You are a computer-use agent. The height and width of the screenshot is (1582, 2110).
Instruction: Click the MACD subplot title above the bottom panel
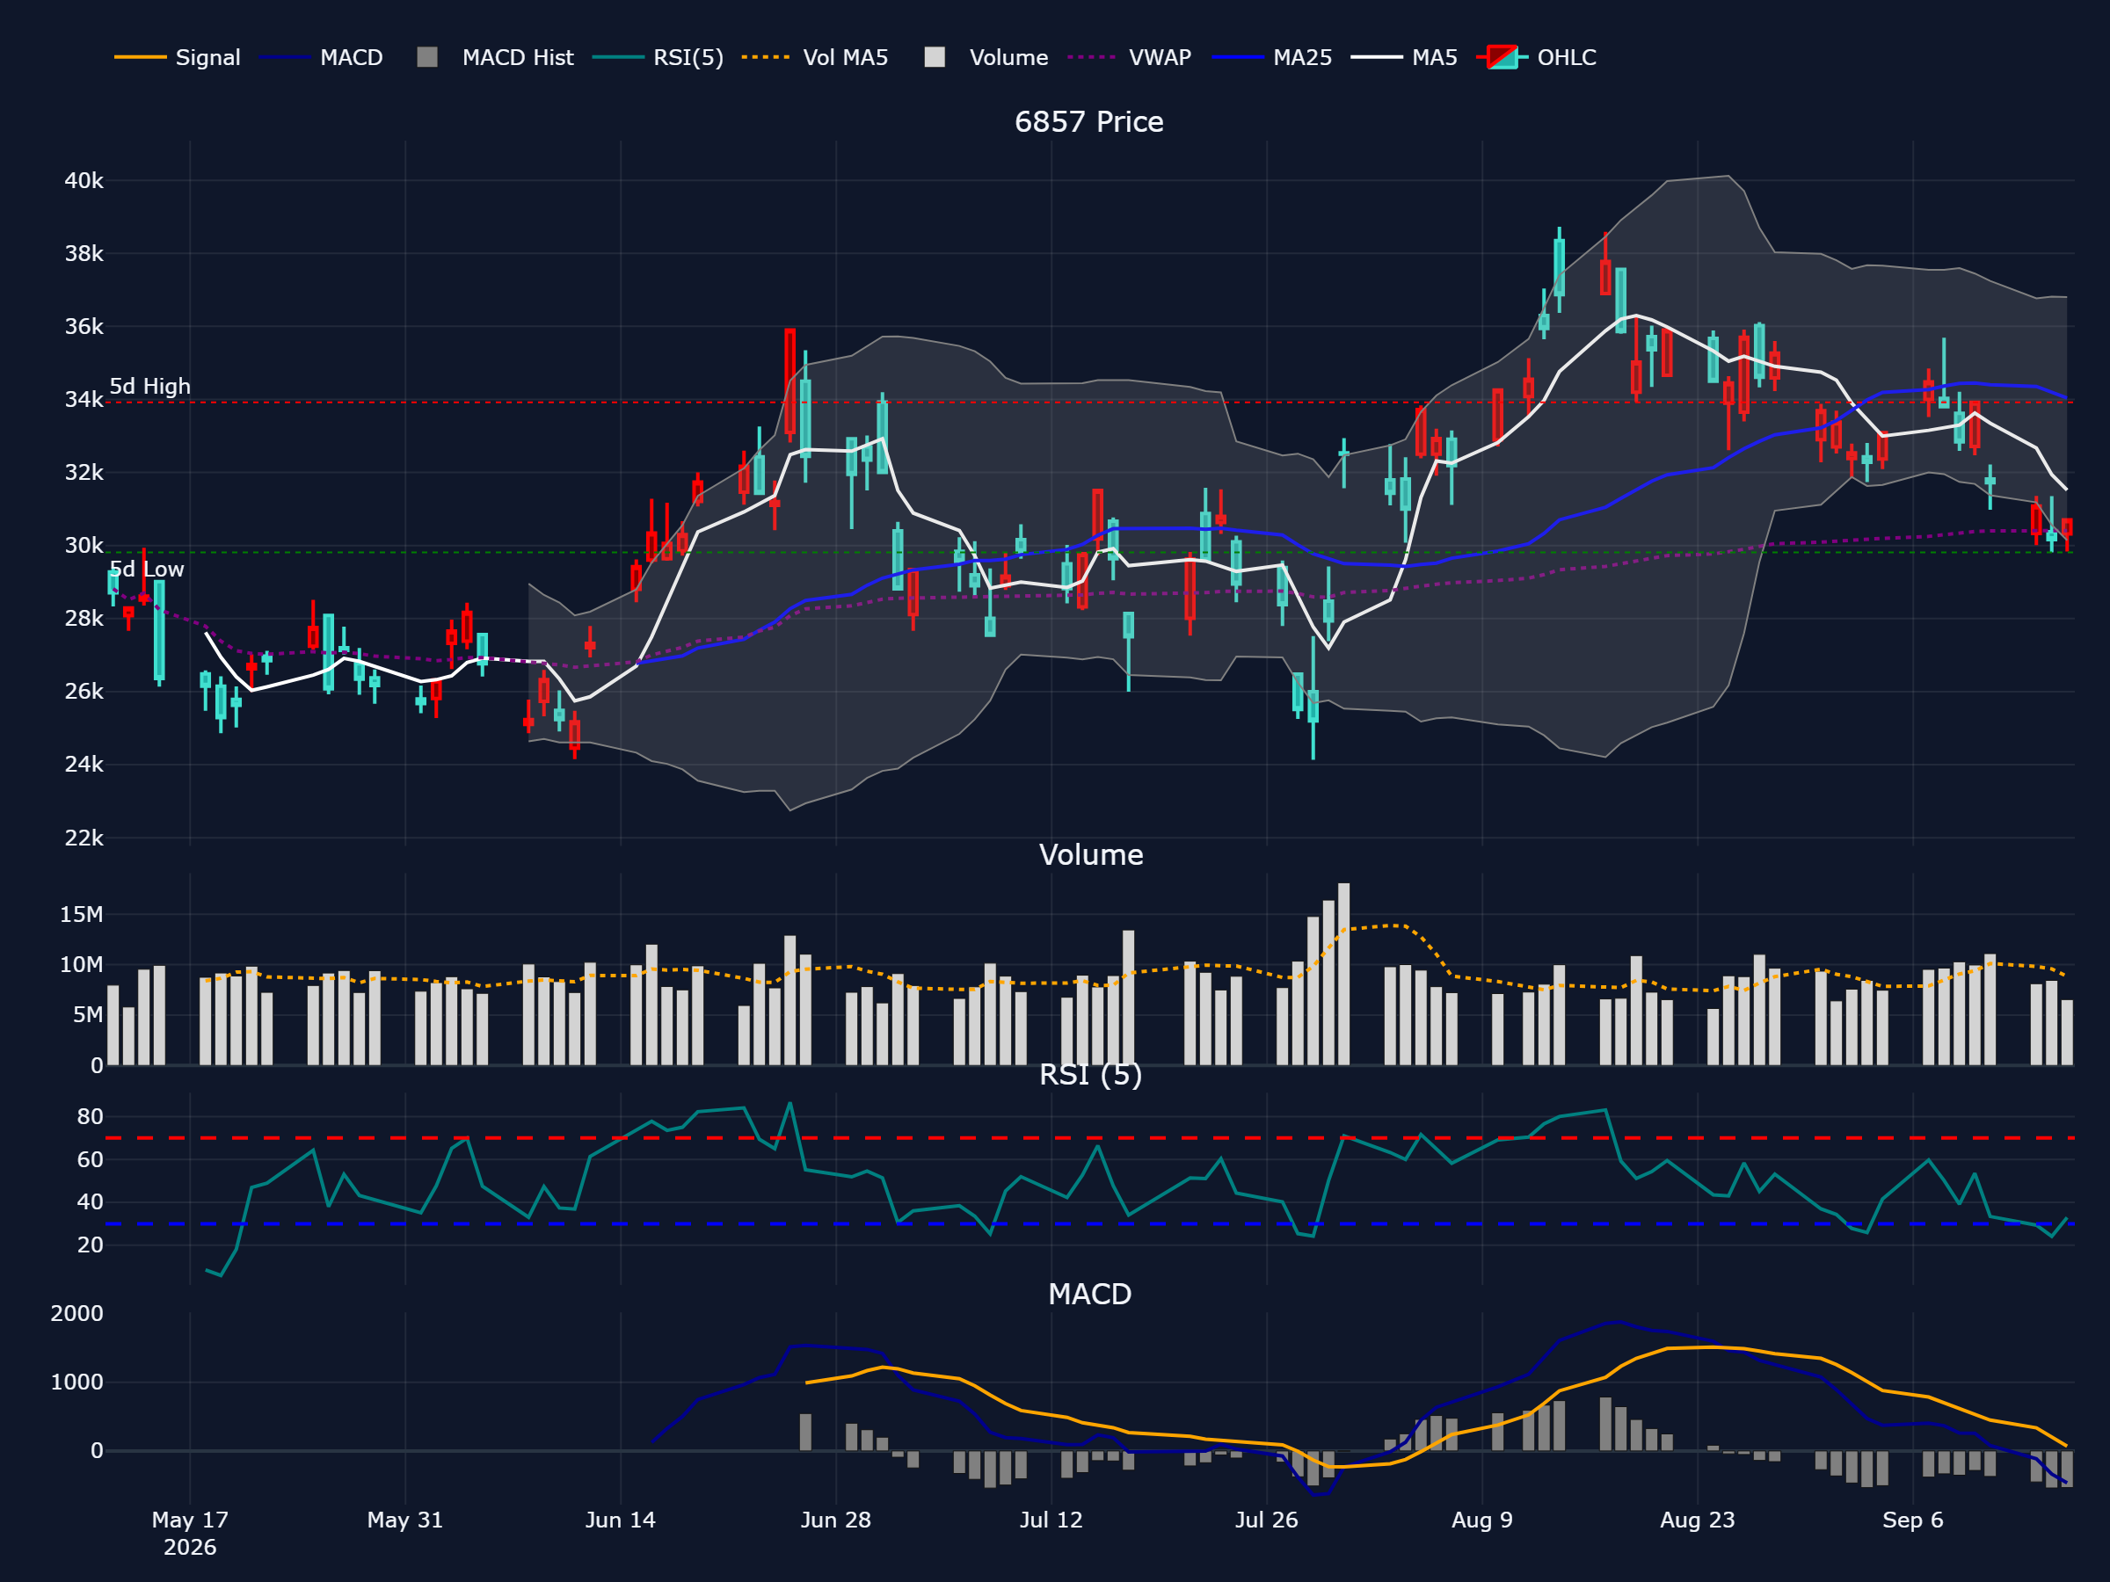pos(1089,1294)
